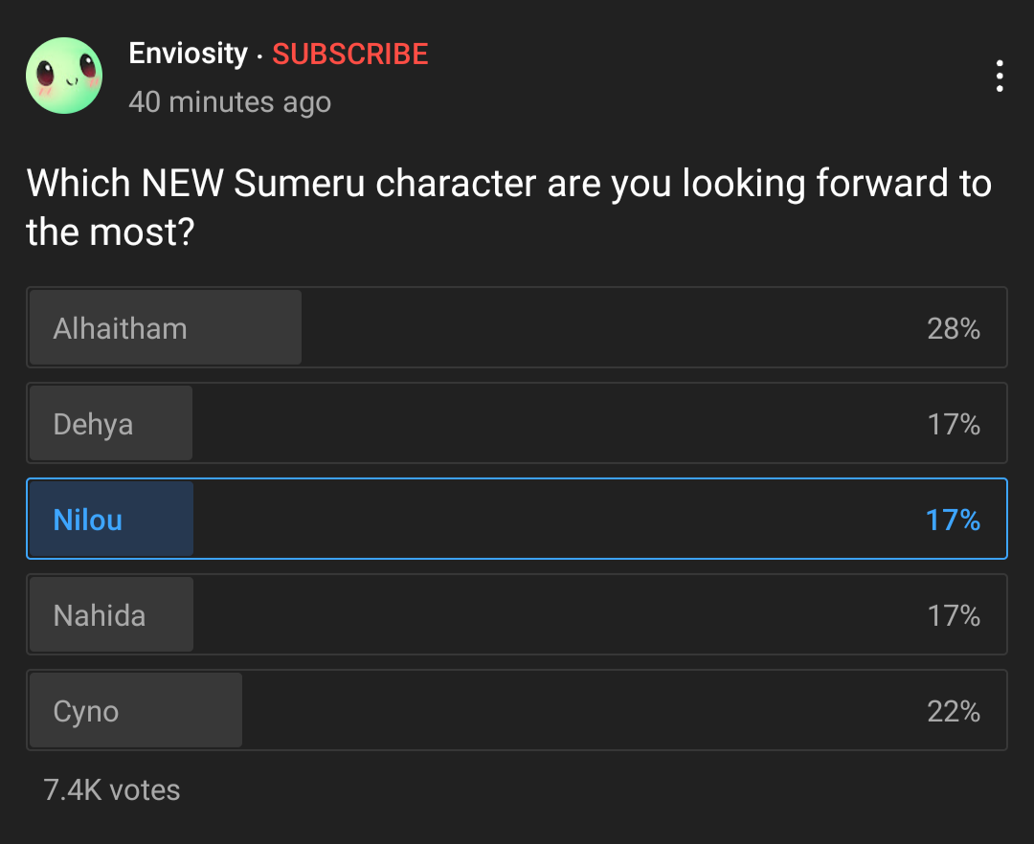Vote for Dehya in the poll
The width and height of the screenshot is (1034, 844).
tap(517, 423)
